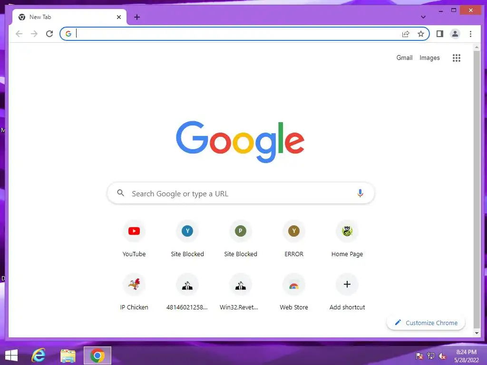The height and width of the screenshot is (365, 487).
Task: Open the taskbar clock showing 8:24 PM
Action: click(466, 356)
